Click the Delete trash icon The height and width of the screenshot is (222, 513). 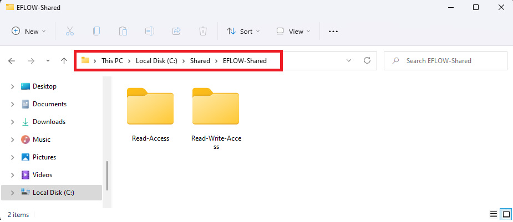pos(203,32)
